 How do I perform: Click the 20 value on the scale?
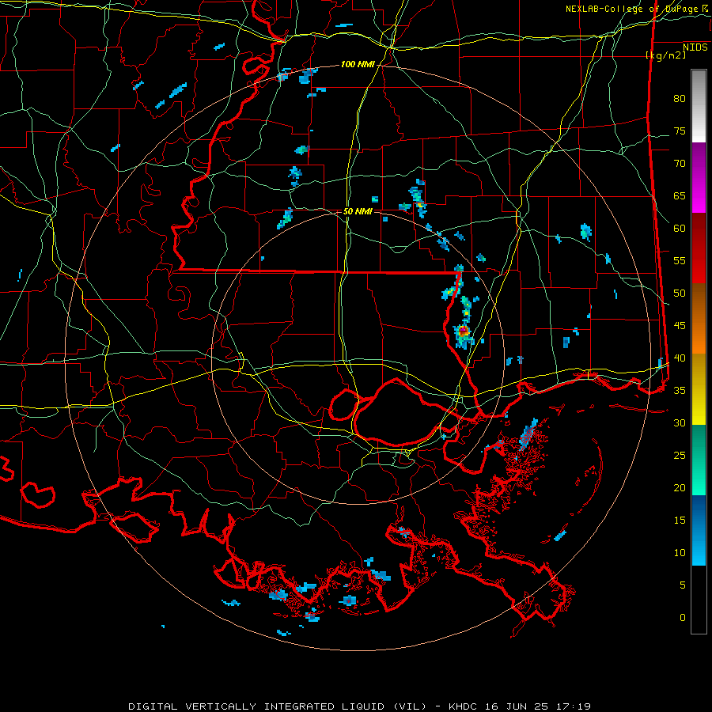(680, 488)
